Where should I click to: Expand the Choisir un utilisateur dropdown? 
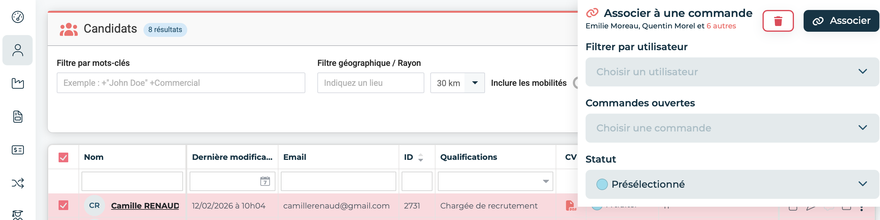tap(732, 72)
